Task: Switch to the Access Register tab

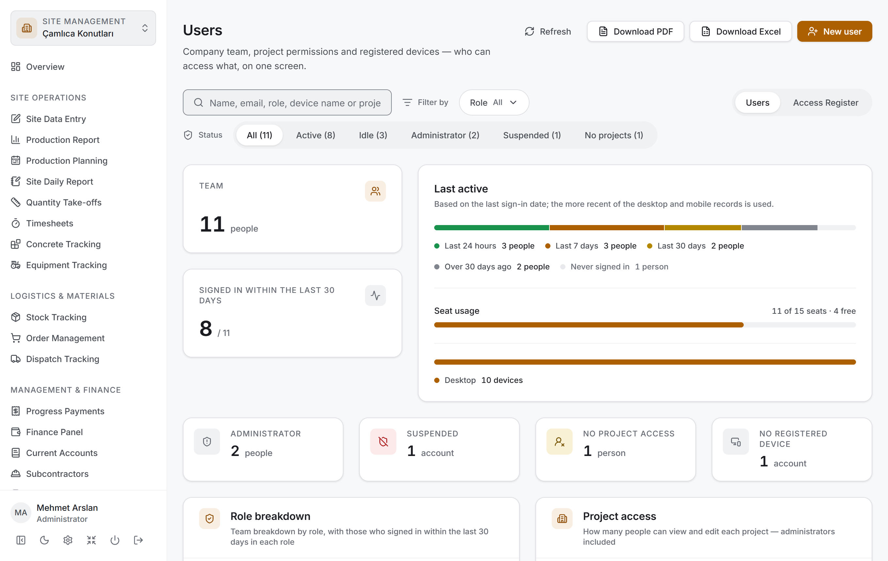Action: pos(825,102)
